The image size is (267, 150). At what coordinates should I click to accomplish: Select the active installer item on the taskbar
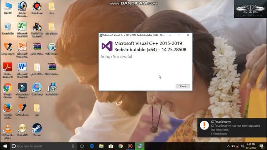[x=140, y=146]
